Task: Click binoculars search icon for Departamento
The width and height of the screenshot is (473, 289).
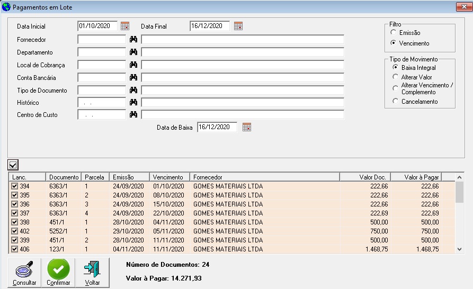Action: pos(133,52)
